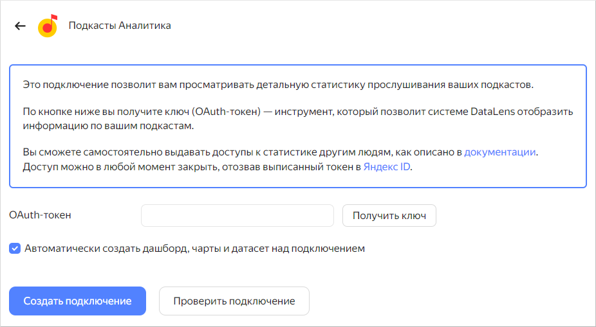Click the 'OAuth-токен' field label
This screenshot has width=596, height=327.
[x=40, y=215]
